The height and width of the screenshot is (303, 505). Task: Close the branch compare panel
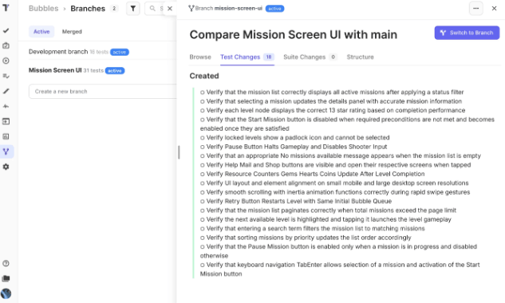(x=494, y=8)
